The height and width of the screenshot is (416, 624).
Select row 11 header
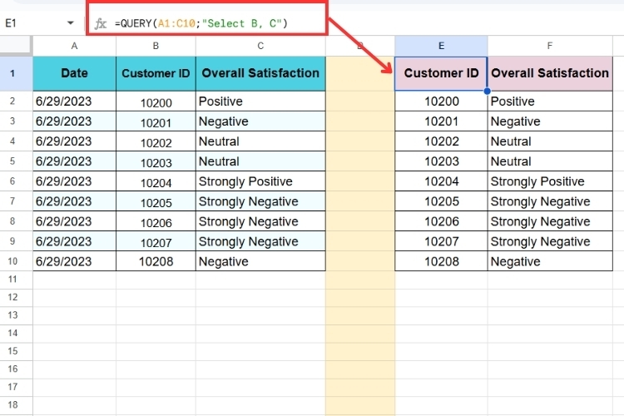12,280
